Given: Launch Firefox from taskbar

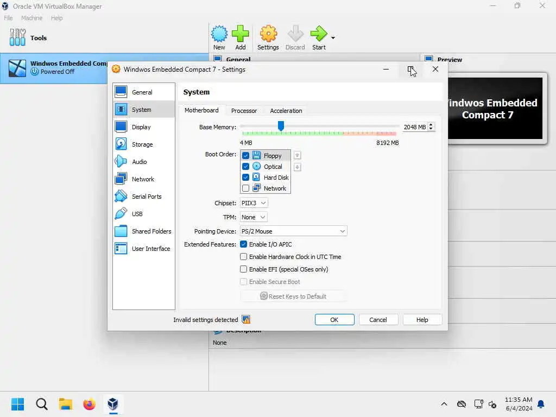Looking at the screenshot, I should pyautogui.click(x=90, y=404).
